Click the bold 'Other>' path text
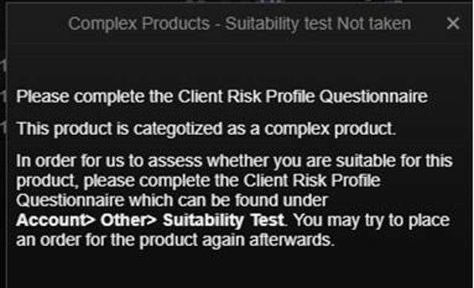Image resolution: width=474 pixels, height=288 pixels. coord(129,220)
